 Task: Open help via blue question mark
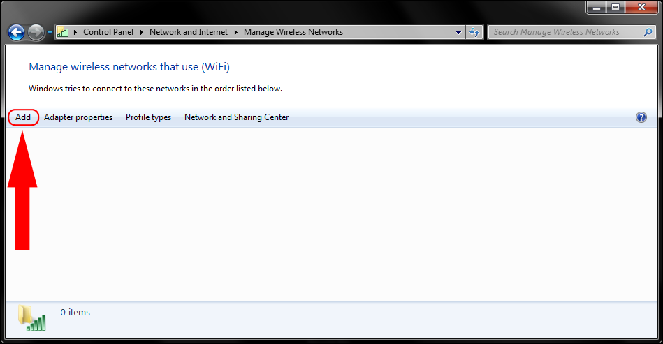(x=641, y=117)
